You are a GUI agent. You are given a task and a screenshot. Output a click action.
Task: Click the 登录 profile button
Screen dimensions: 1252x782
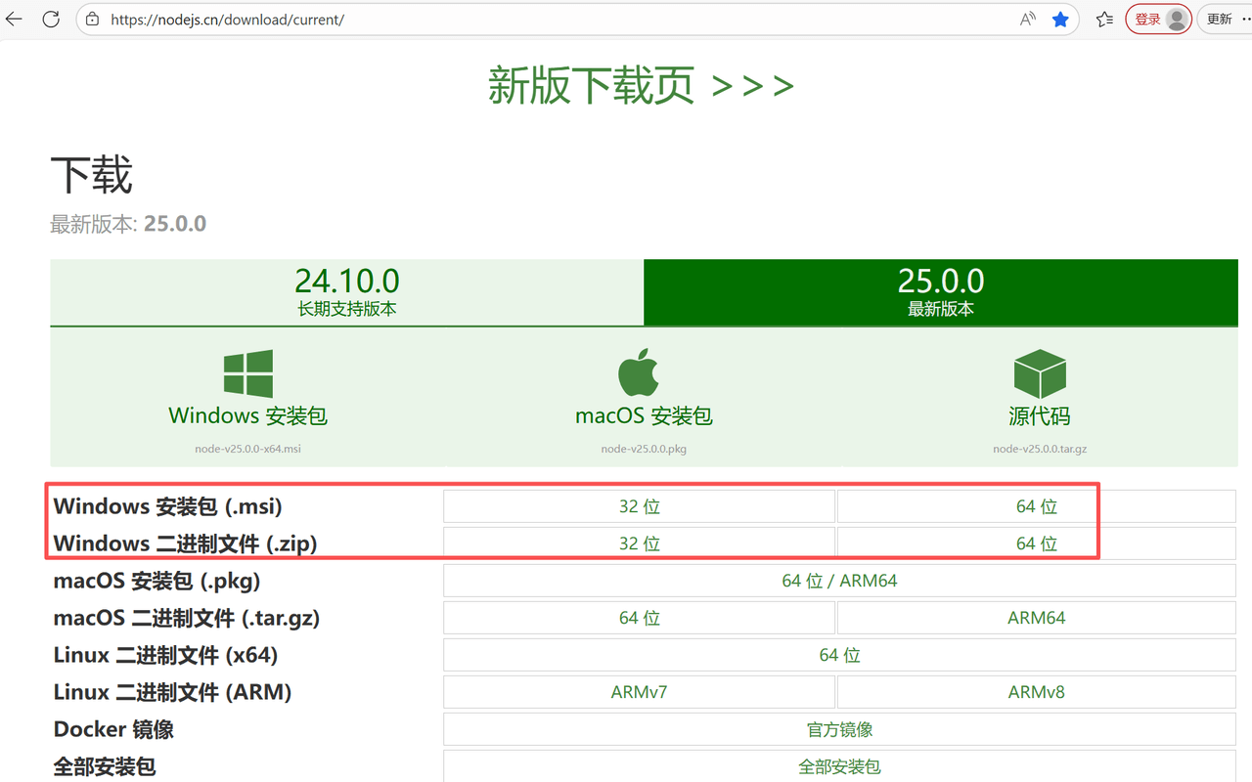click(1158, 20)
